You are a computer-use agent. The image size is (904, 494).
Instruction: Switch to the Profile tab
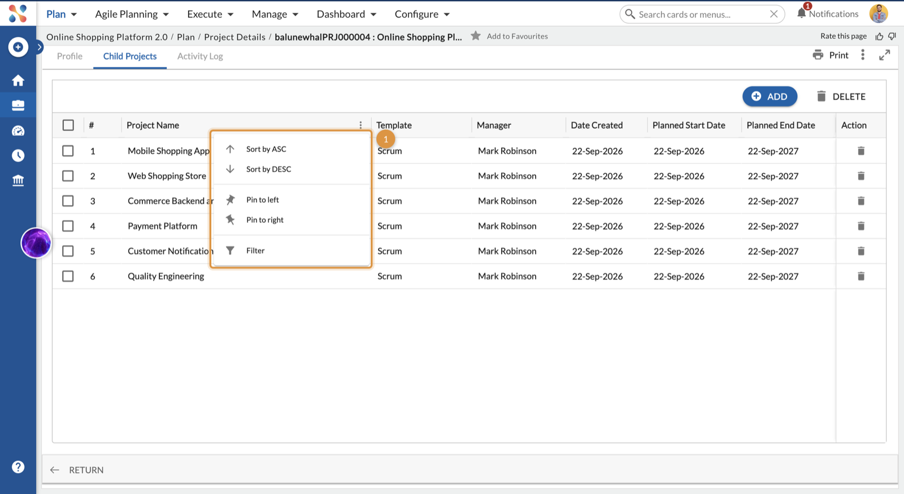(69, 56)
